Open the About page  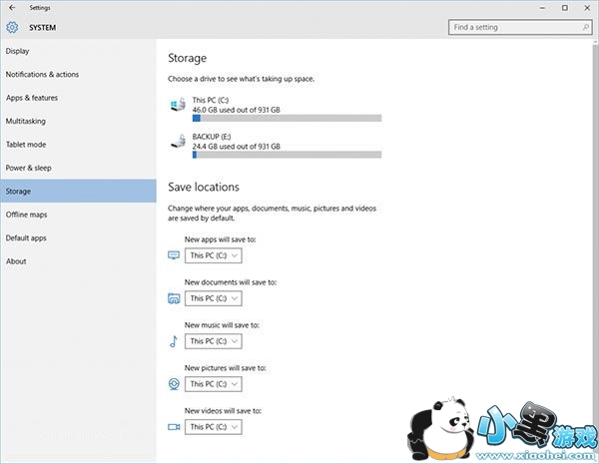(78, 261)
